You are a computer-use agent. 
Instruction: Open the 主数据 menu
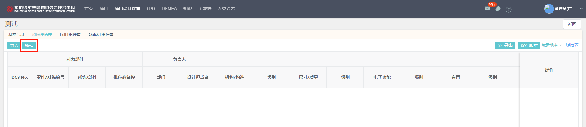tap(205, 9)
